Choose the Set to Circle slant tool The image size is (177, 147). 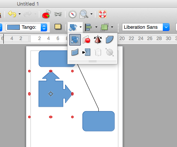click(75, 52)
